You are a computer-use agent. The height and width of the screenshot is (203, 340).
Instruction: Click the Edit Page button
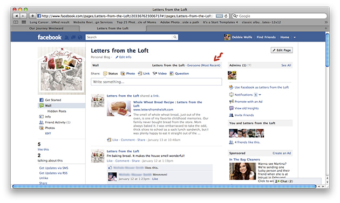(x=282, y=50)
